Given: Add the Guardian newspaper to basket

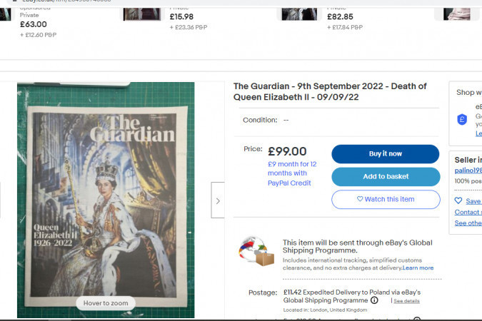Looking at the screenshot, I should click(385, 177).
